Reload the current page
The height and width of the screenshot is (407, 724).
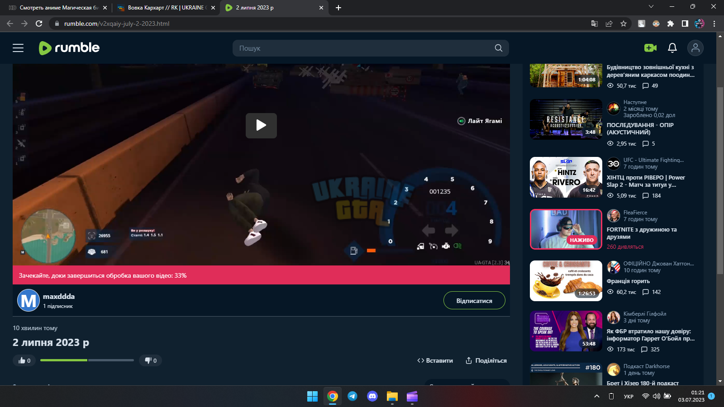39,24
